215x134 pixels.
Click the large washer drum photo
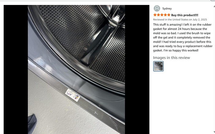point(76,69)
